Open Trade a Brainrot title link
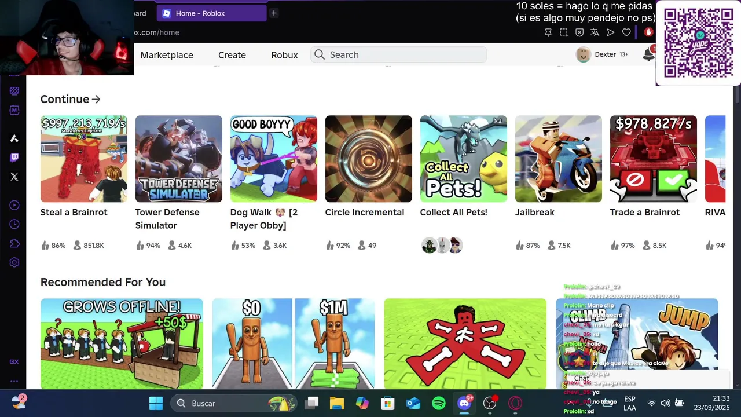Screen dimensions: 741x417 [x=645, y=212]
